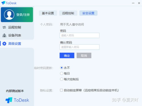Minimize the ToDesk window
This screenshot has height=106, width=142.
133,3
